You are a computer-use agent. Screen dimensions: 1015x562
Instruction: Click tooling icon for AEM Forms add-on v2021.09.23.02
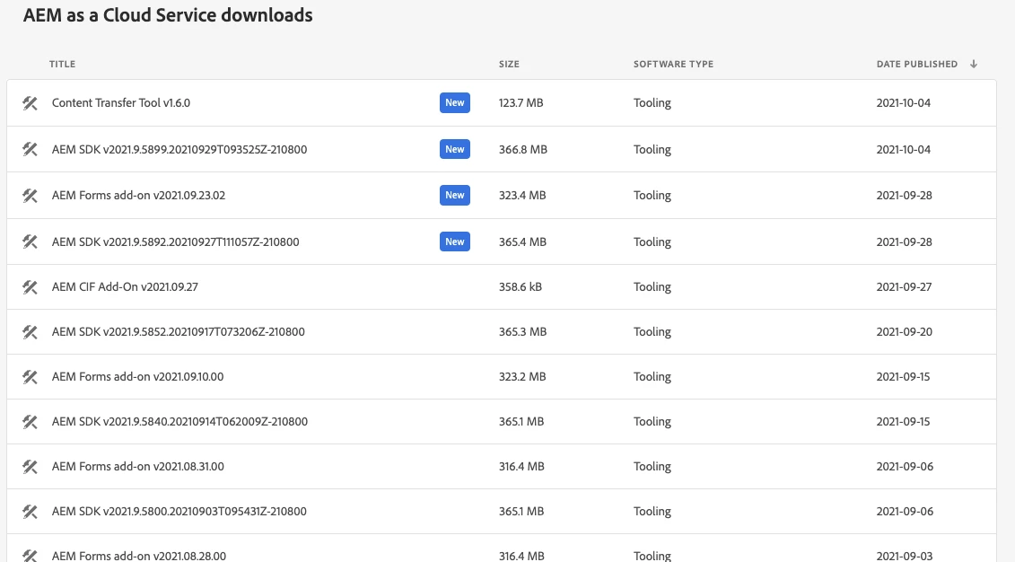click(30, 196)
